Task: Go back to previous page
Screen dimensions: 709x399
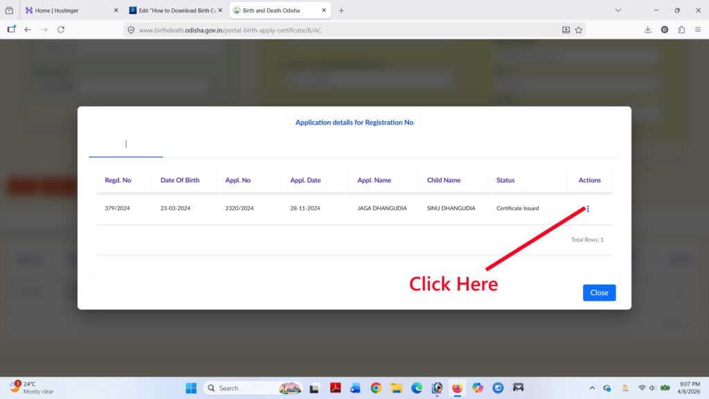Action: click(28, 30)
